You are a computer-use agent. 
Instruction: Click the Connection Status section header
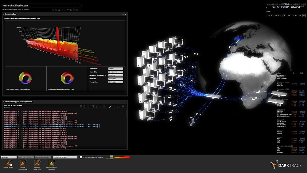pyautogui.click(x=283, y=82)
